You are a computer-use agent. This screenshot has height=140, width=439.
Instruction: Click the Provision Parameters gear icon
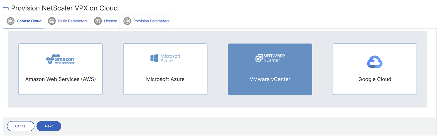click(127, 21)
